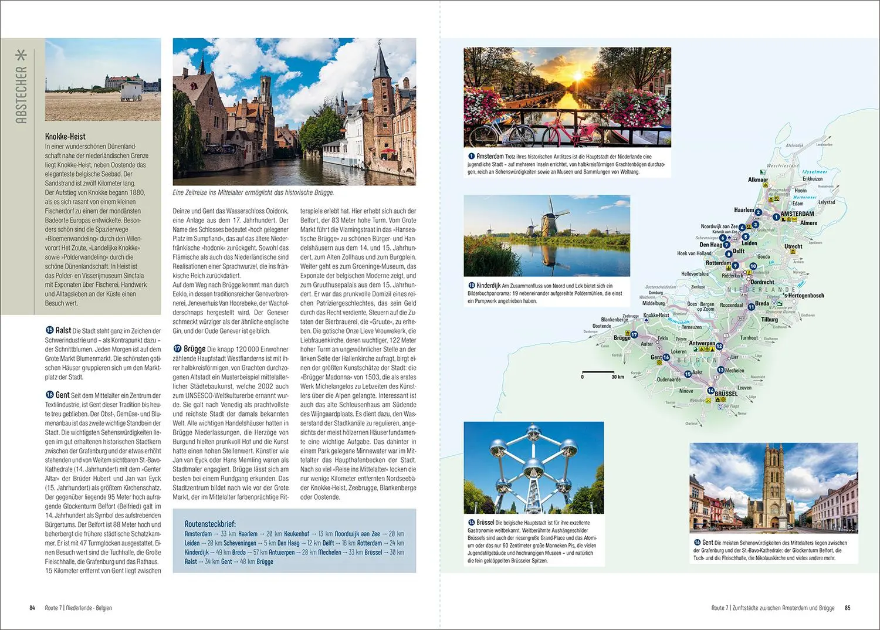Select map marker 12 at Antwerpen
The height and width of the screenshot is (630, 880).
(x=719, y=346)
